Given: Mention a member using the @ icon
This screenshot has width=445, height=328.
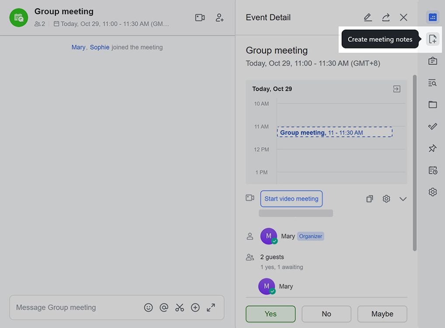Looking at the screenshot, I should click(164, 307).
